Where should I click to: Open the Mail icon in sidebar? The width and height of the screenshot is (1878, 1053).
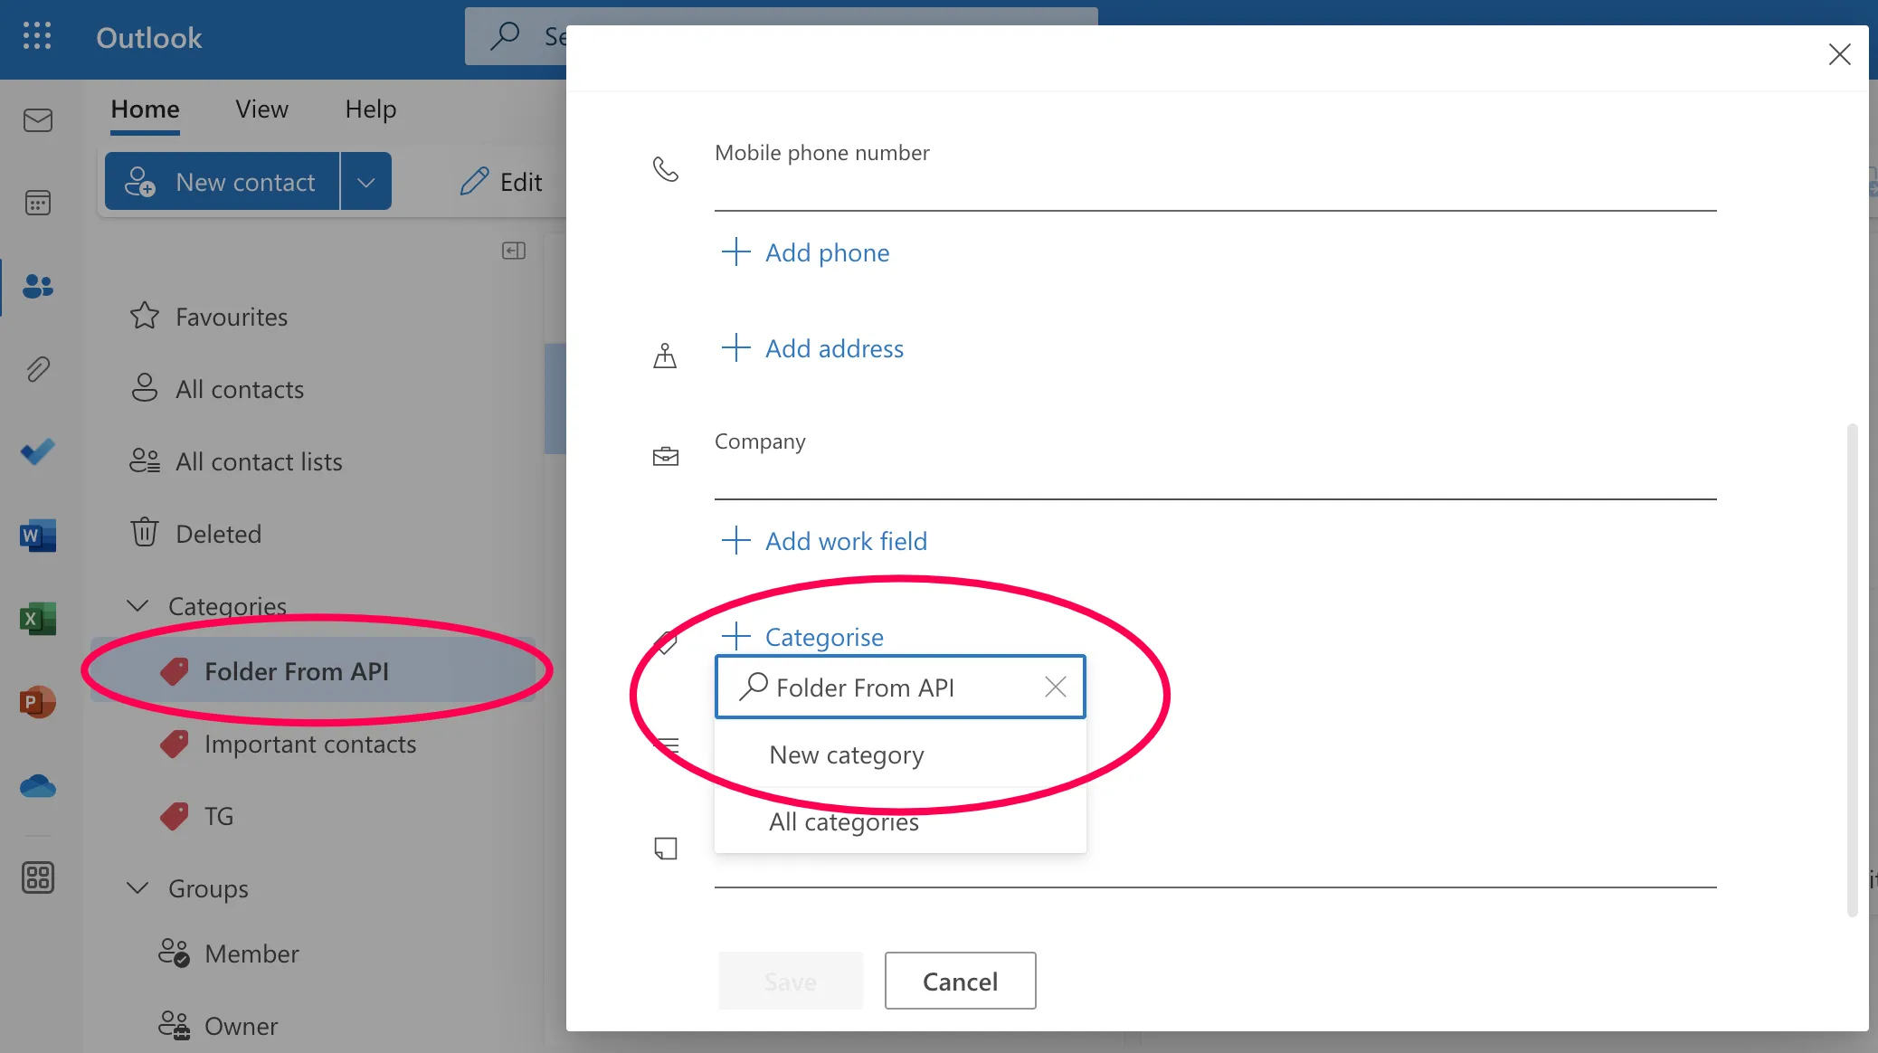(x=37, y=120)
